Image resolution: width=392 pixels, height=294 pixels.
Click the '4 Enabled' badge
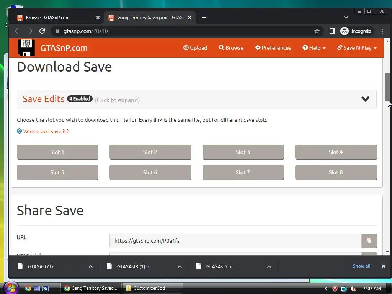click(x=80, y=99)
